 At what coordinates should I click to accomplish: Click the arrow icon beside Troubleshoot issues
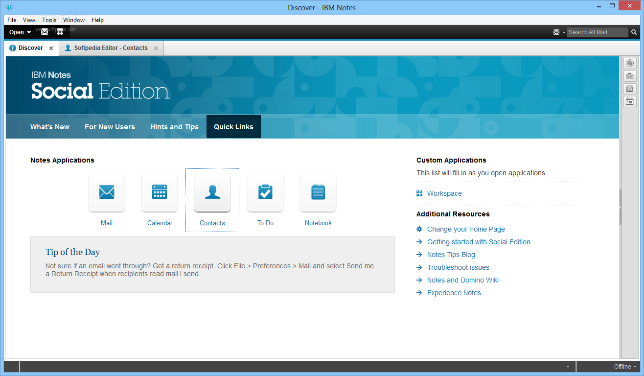pos(419,267)
